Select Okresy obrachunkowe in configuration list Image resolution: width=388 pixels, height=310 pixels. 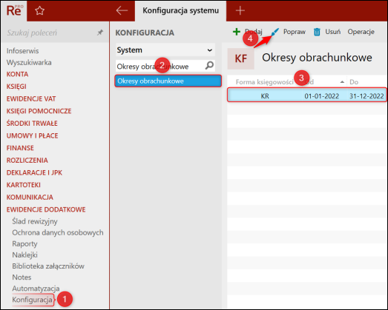click(x=168, y=81)
